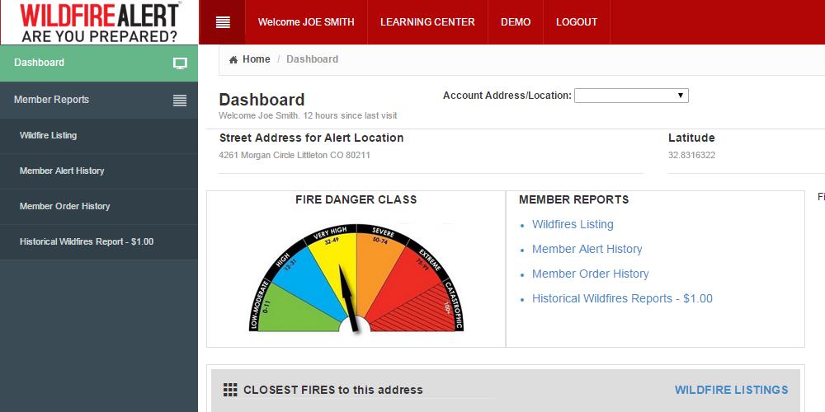This screenshot has width=825, height=412.
Task: Open Wildfire Listing in the sidebar
Action: (x=48, y=135)
